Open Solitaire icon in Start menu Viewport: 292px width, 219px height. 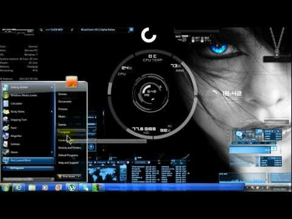tap(5, 144)
